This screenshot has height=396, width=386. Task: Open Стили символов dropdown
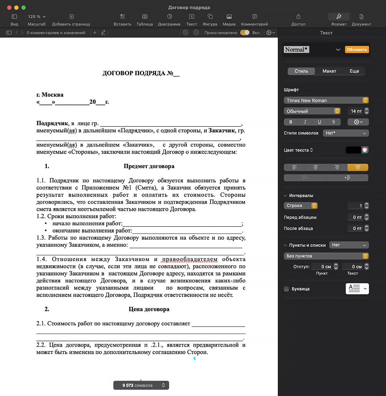point(346,133)
